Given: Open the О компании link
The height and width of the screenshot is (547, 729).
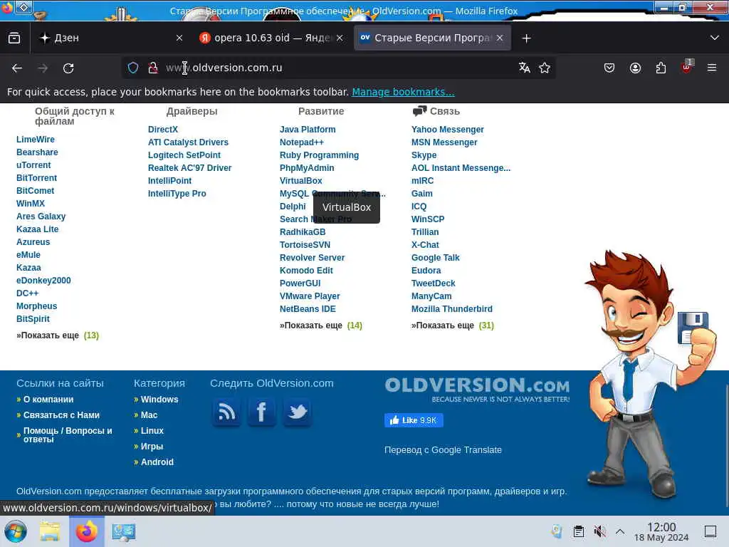Looking at the screenshot, I should (x=48, y=400).
